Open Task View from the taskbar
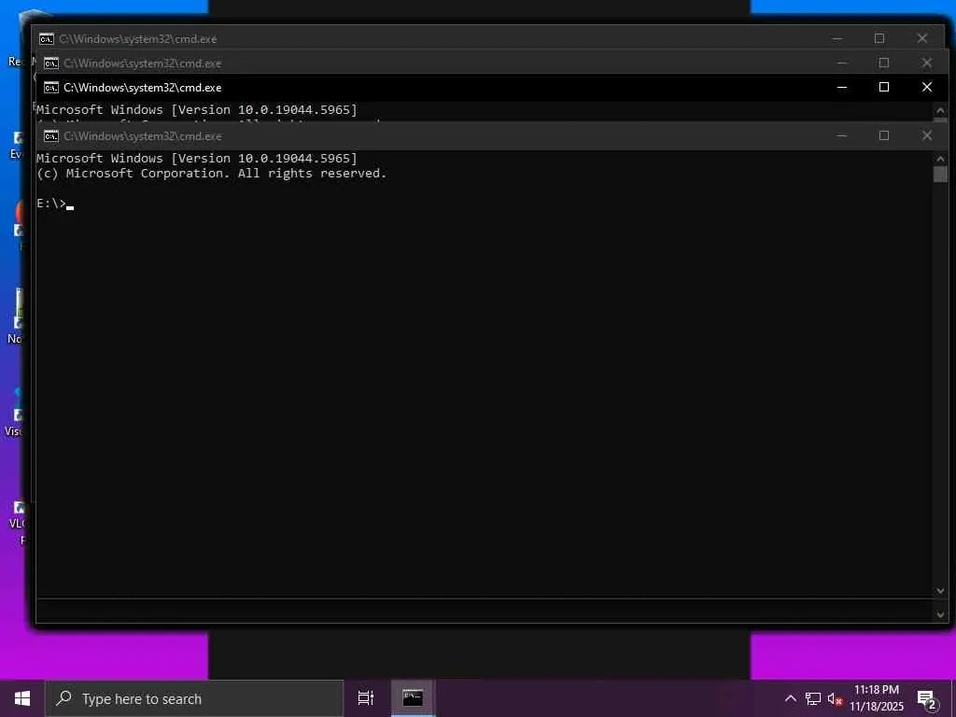The height and width of the screenshot is (717, 956). [365, 698]
